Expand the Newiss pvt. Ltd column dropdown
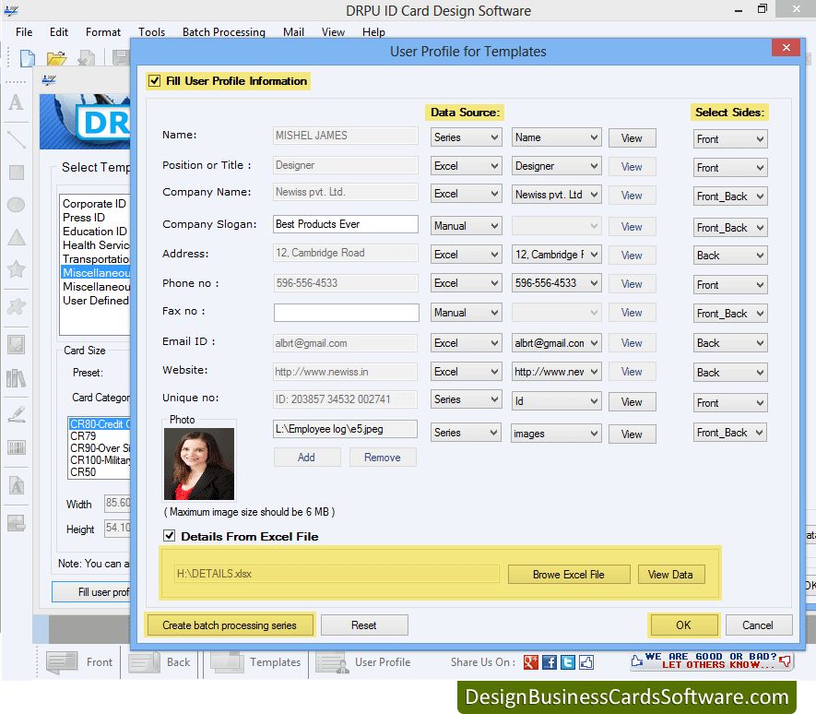Viewport: 816px width, 714px height. [x=556, y=195]
